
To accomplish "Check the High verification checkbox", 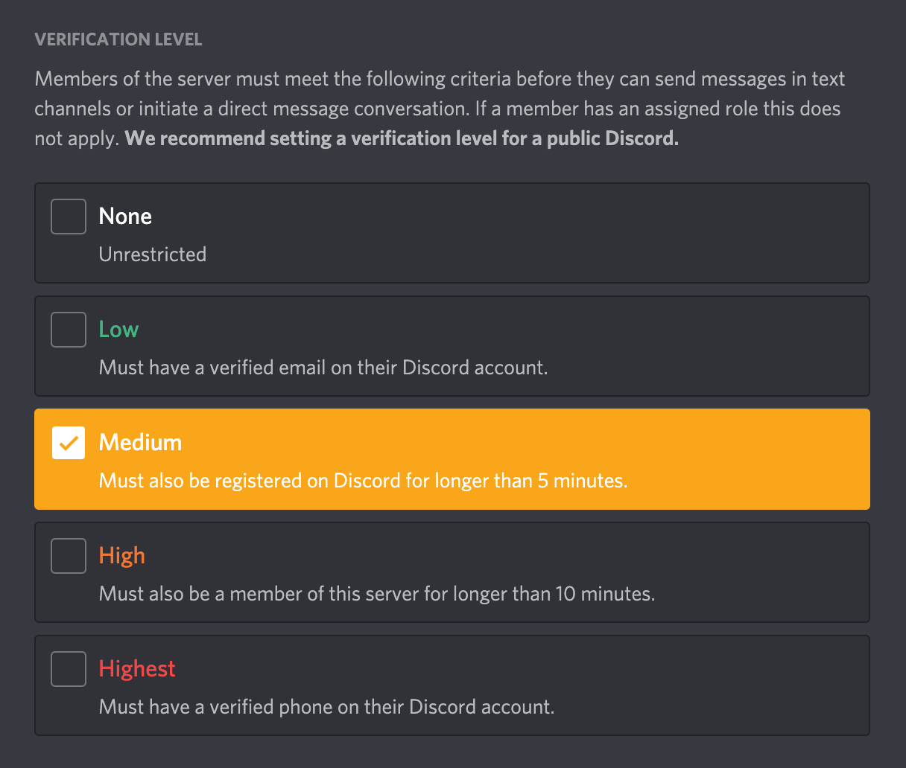I will [x=68, y=555].
